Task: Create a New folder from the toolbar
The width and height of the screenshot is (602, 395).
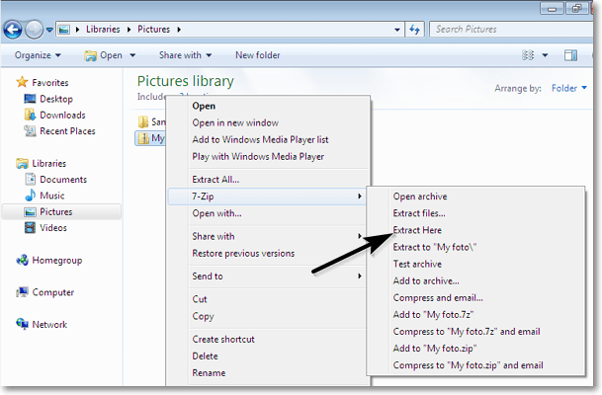Action: [258, 55]
